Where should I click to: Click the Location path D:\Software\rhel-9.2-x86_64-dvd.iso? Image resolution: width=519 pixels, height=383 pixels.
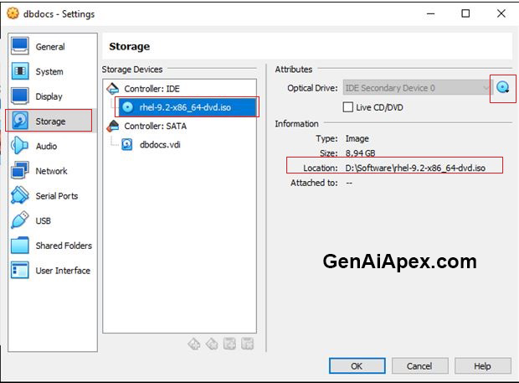(x=415, y=168)
